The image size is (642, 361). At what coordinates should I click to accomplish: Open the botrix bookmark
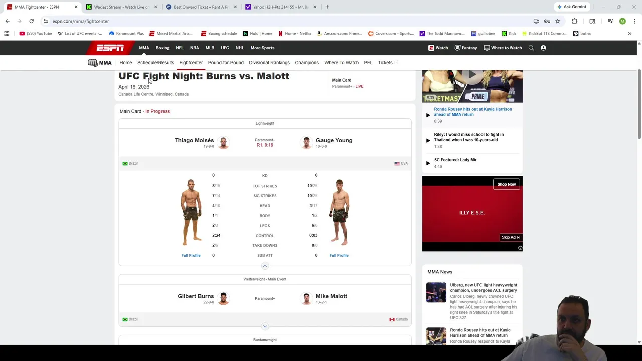point(582,34)
